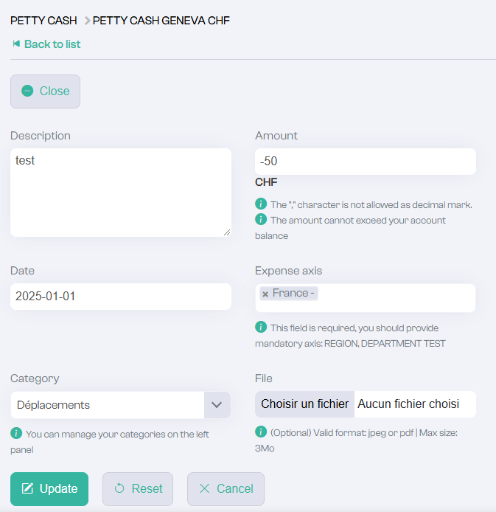Click the info icon under File field
The width and height of the screenshot is (496, 512).
(261, 432)
